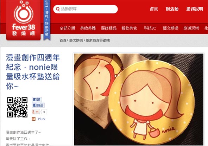Click 藝文娛樂 in the breadcrumb
Screen dimensions: 208x146
(x=76, y=40)
